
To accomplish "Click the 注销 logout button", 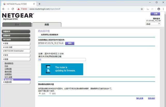I will [x=155, y=14].
